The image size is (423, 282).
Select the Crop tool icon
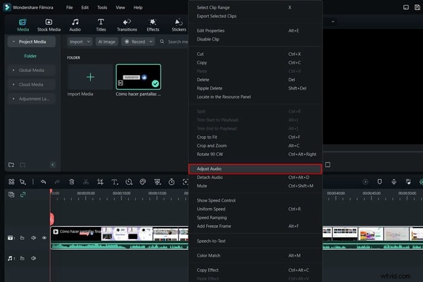[100, 182]
